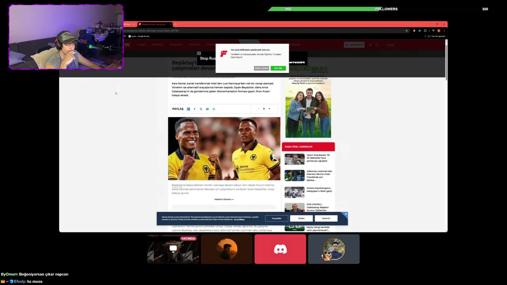Image resolution: width=507 pixels, height=285 pixels.
Task: Click the Ankara Keçiörengücü match thumbnail
Action: pos(294,192)
